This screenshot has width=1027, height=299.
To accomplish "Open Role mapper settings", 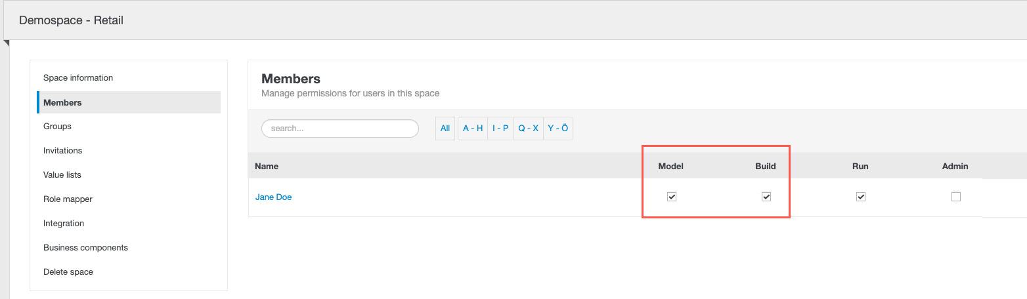I will [68, 199].
